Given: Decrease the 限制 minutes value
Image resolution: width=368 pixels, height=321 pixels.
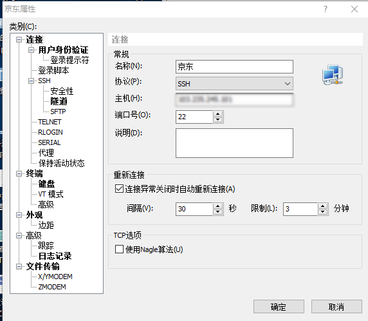Looking at the screenshot, I should click(x=323, y=212).
